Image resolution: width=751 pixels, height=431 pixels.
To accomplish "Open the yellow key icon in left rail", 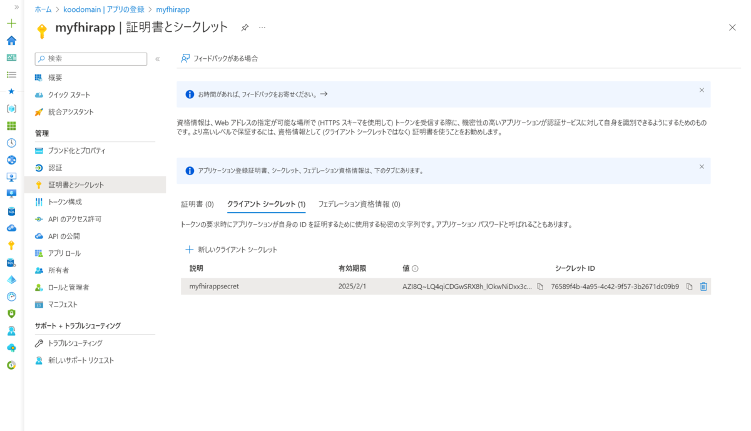I will 11,245.
